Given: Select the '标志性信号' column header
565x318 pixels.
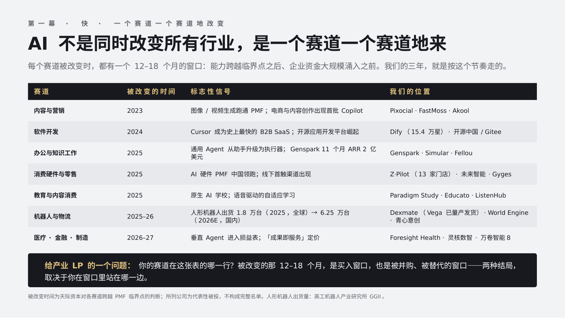Looking at the screenshot, I should (x=211, y=92).
